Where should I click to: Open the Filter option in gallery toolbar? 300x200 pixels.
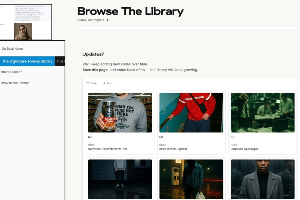pos(91,83)
